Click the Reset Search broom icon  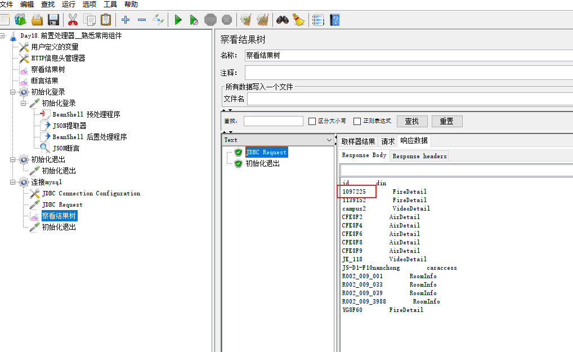[298, 20]
